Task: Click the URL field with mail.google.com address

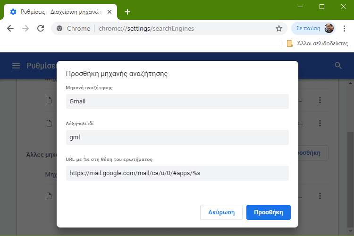Action: tap(177, 173)
